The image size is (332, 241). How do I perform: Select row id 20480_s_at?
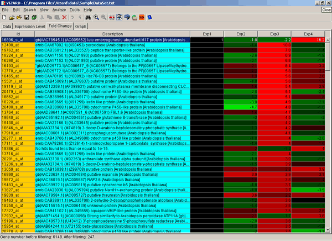tap(18, 107)
